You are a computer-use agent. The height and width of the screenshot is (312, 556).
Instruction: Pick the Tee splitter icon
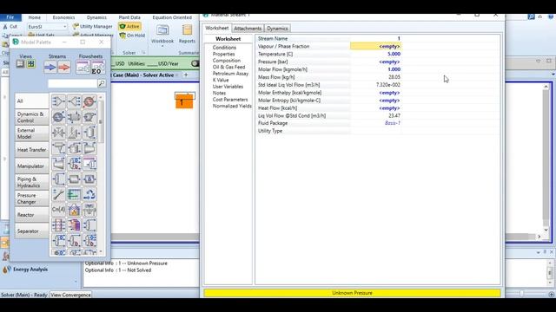click(x=74, y=101)
